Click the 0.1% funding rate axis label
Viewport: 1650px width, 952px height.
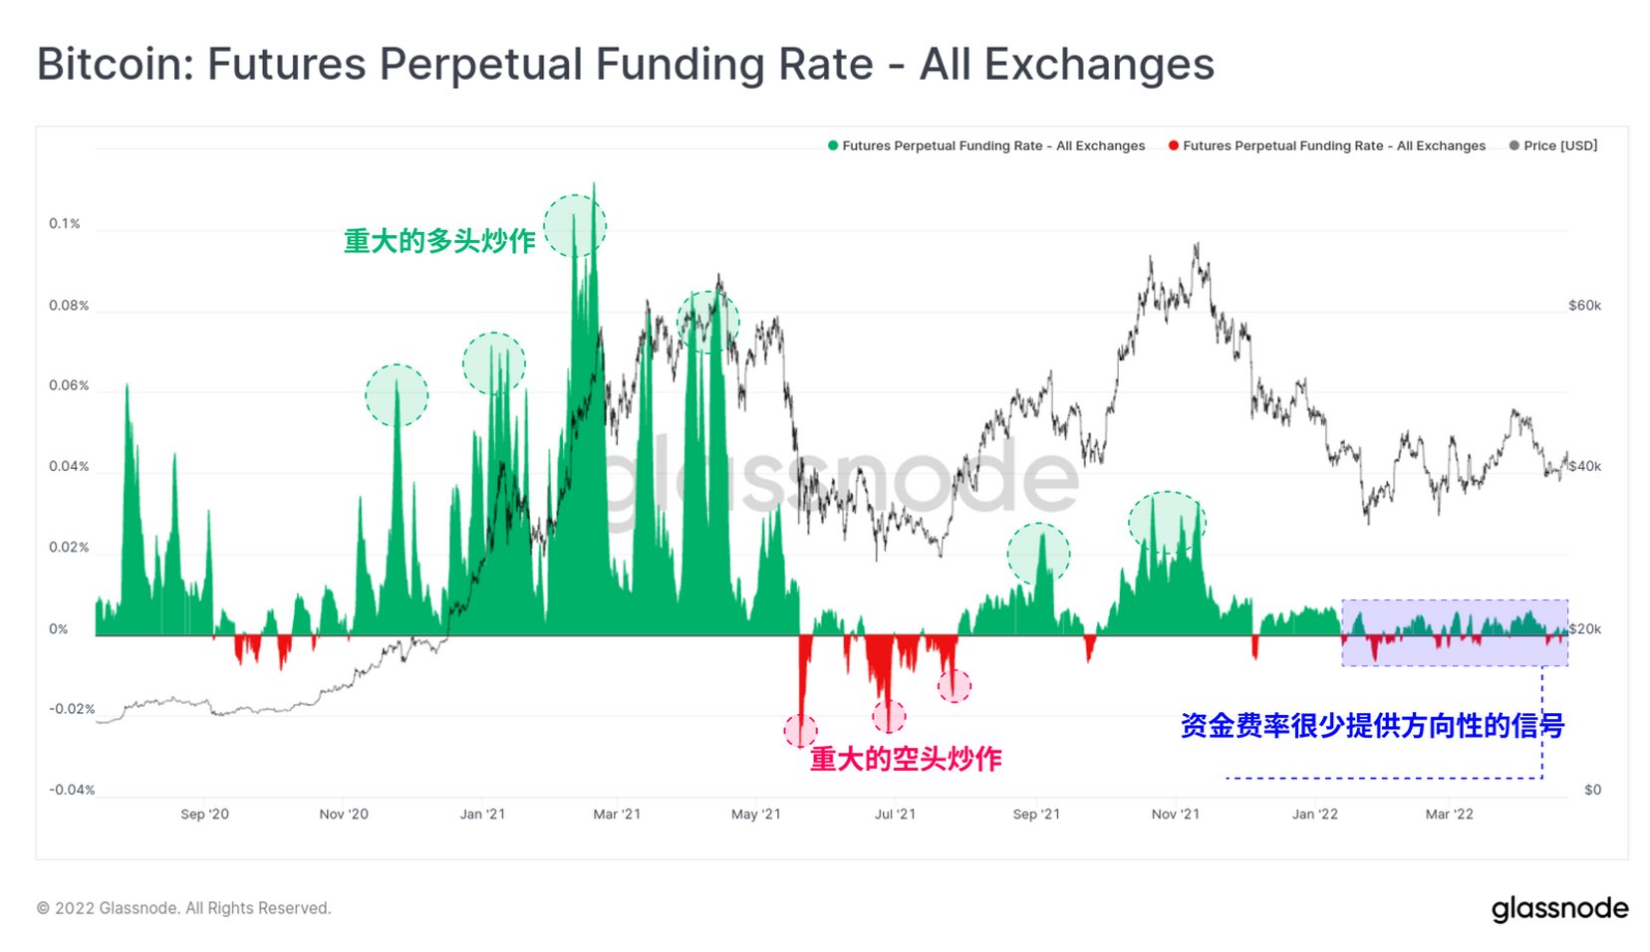[65, 224]
